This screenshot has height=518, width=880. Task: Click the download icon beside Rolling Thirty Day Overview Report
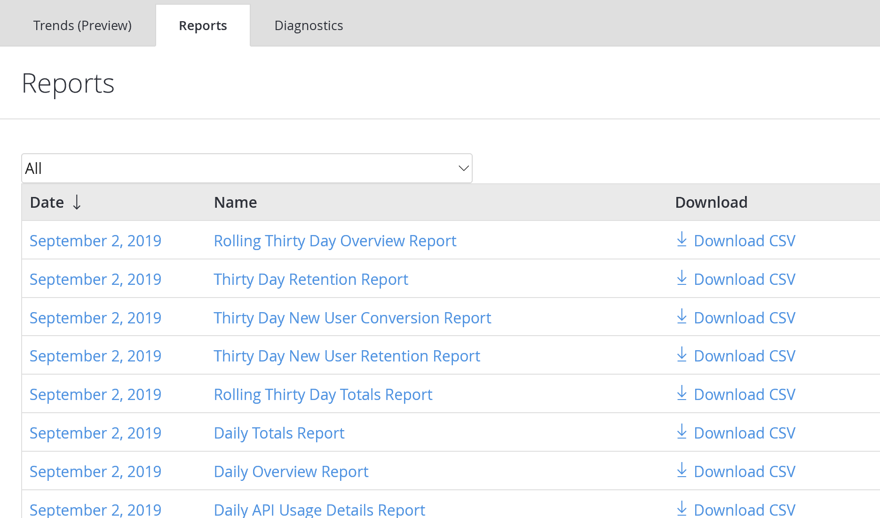pyautogui.click(x=682, y=240)
